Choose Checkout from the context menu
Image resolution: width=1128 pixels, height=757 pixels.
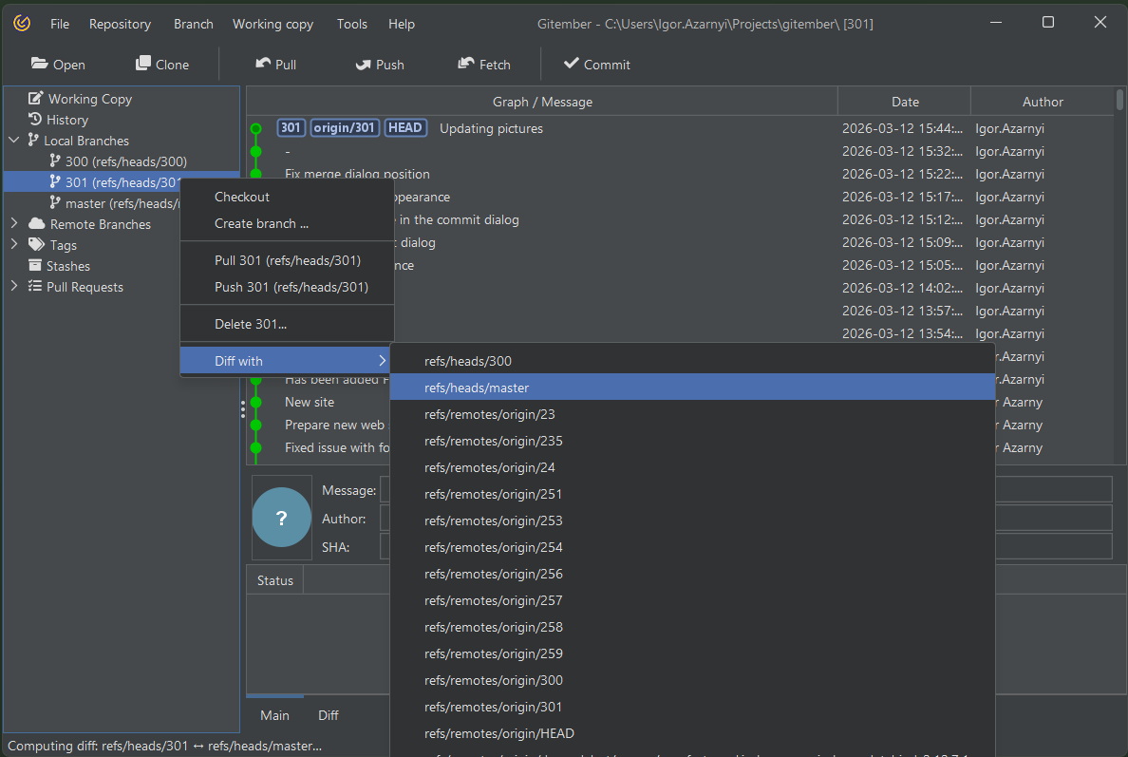pyautogui.click(x=242, y=197)
